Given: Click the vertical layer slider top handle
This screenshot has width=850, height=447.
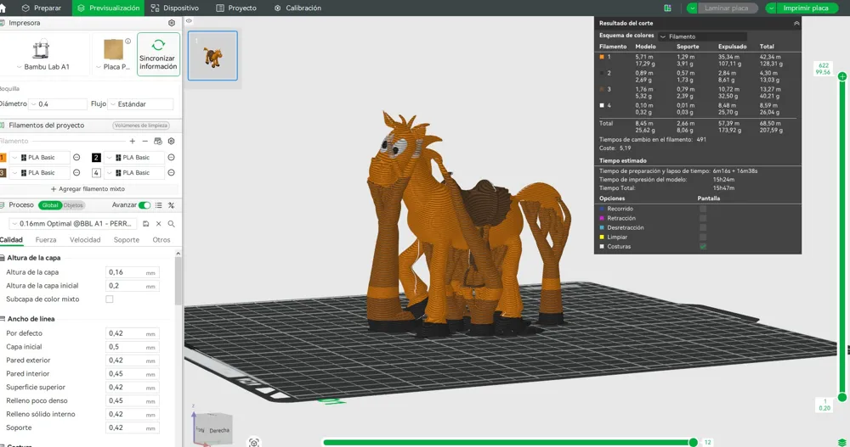Looking at the screenshot, I should (x=841, y=76).
